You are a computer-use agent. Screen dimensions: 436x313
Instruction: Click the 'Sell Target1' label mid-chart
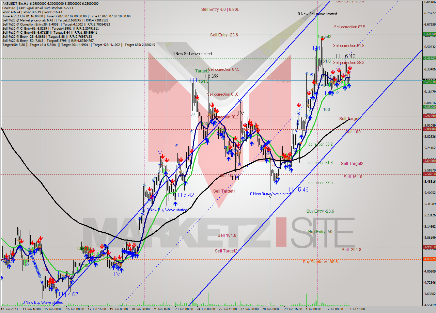224,191
